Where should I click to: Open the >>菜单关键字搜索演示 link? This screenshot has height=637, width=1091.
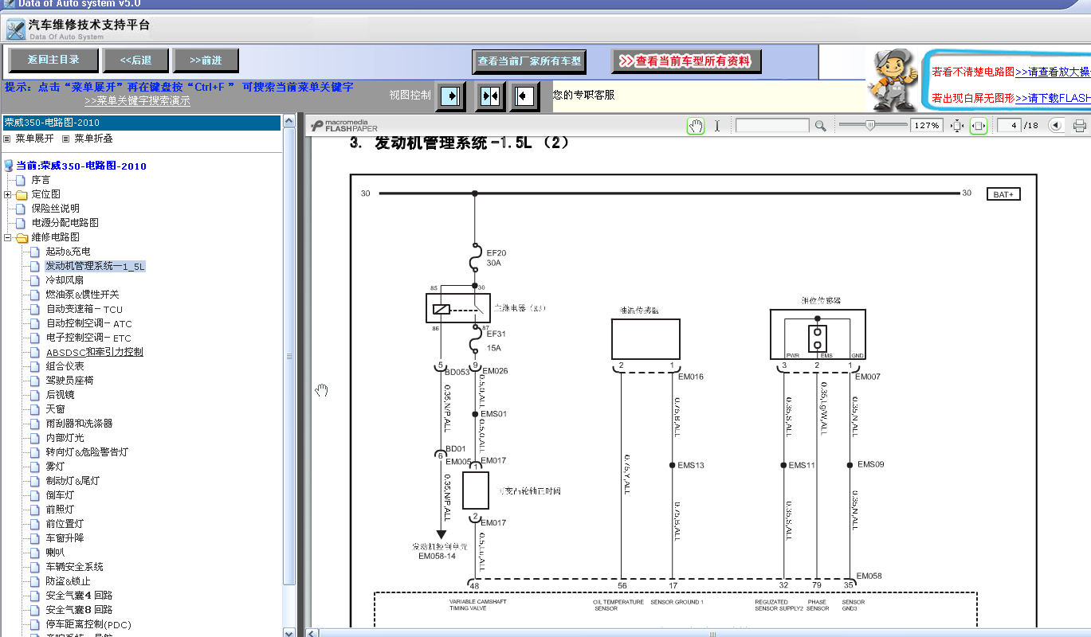click(x=137, y=101)
